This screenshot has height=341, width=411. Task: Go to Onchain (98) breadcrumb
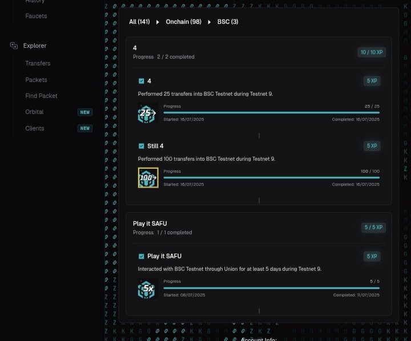(x=183, y=22)
